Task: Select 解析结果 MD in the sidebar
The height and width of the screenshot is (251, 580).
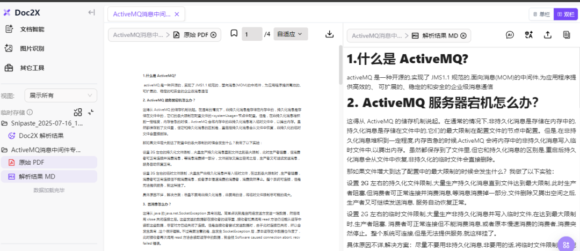Action: pyautogui.click(x=49, y=176)
